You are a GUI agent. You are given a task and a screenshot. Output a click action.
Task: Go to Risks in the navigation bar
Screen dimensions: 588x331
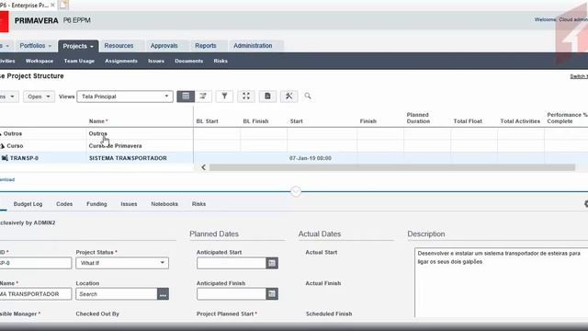click(220, 61)
